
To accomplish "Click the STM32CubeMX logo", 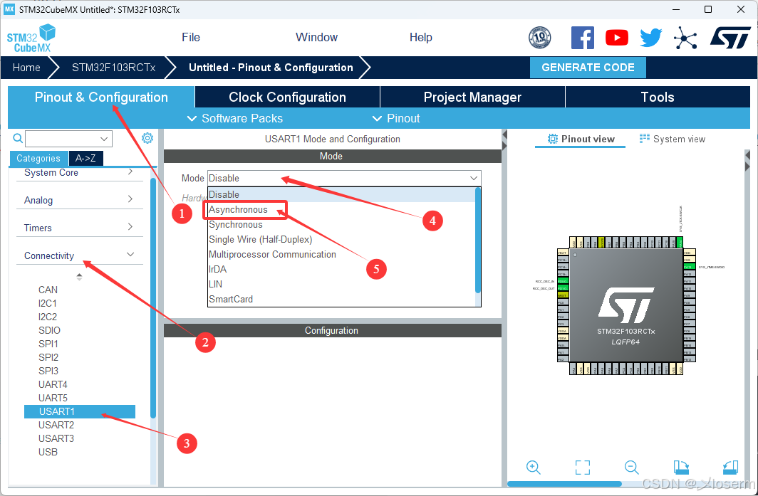I will click(x=31, y=38).
